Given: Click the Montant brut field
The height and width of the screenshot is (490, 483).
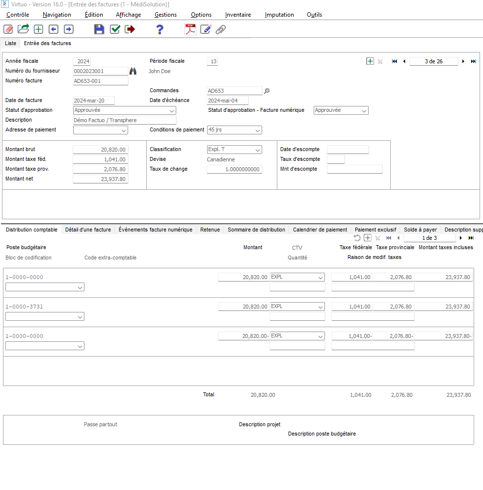Looking at the screenshot, I should pos(101,150).
